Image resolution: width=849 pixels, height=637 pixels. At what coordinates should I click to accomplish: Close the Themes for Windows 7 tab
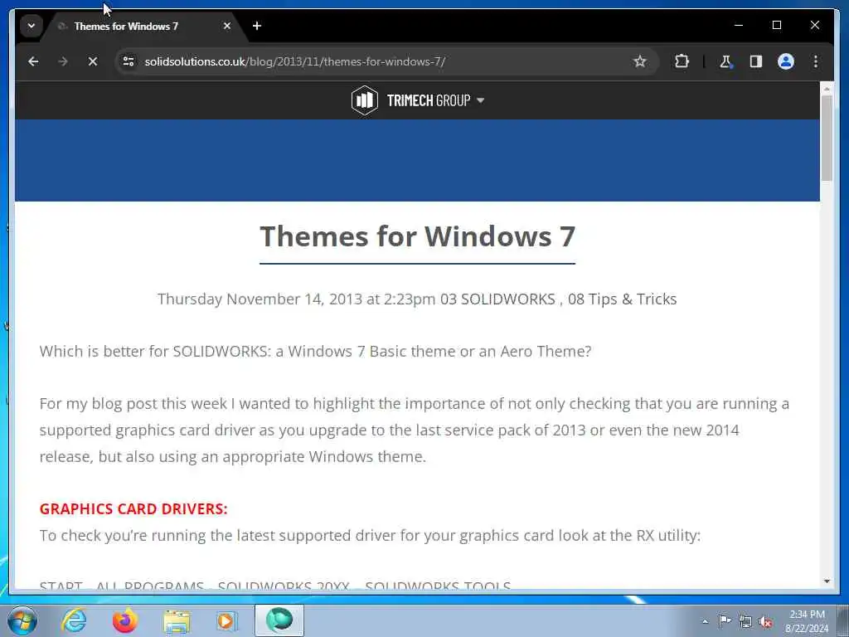(x=227, y=26)
